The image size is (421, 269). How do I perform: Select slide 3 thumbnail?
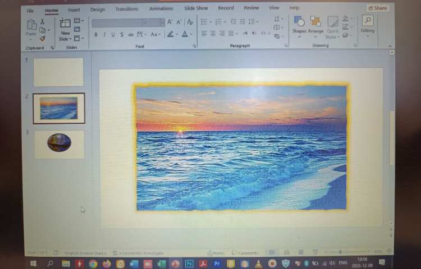[59, 143]
